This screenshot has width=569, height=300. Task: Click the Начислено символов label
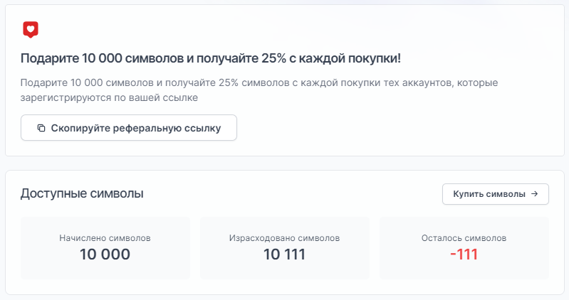(x=105, y=238)
